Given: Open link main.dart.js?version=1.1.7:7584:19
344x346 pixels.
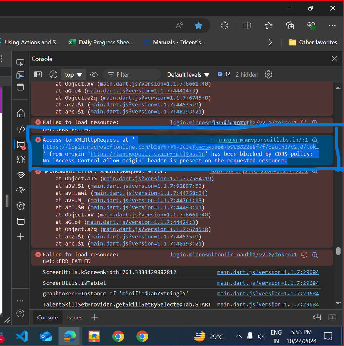Looking at the screenshot, I should coord(157,178).
